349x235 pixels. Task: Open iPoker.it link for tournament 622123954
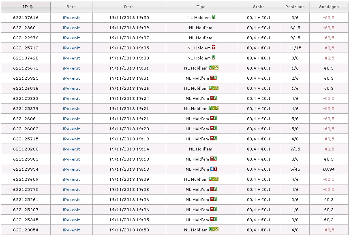(71, 169)
